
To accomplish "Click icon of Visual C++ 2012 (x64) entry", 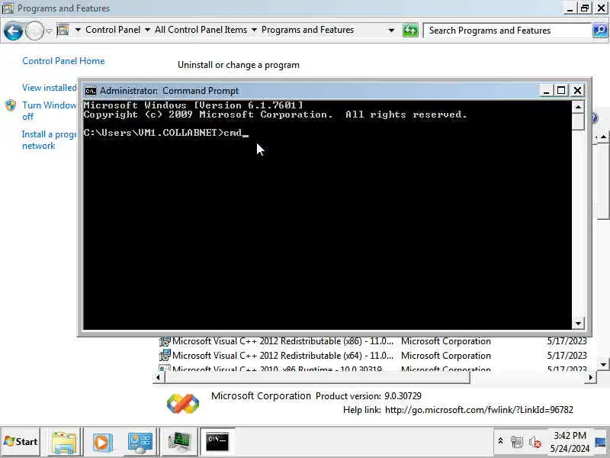I will pyautogui.click(x=164, y=356).
